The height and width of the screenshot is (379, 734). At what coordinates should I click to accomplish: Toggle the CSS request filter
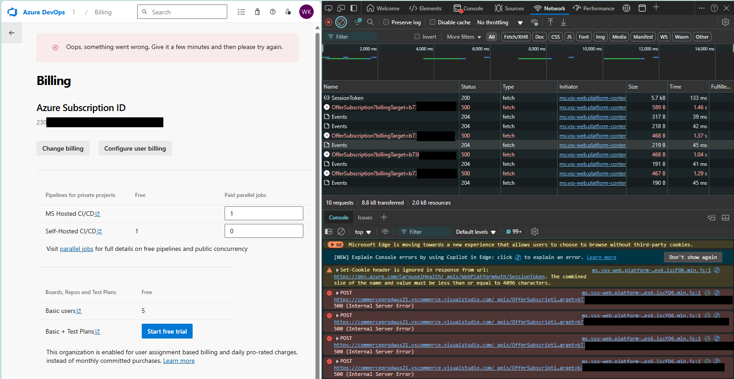[x=556, y=37]
